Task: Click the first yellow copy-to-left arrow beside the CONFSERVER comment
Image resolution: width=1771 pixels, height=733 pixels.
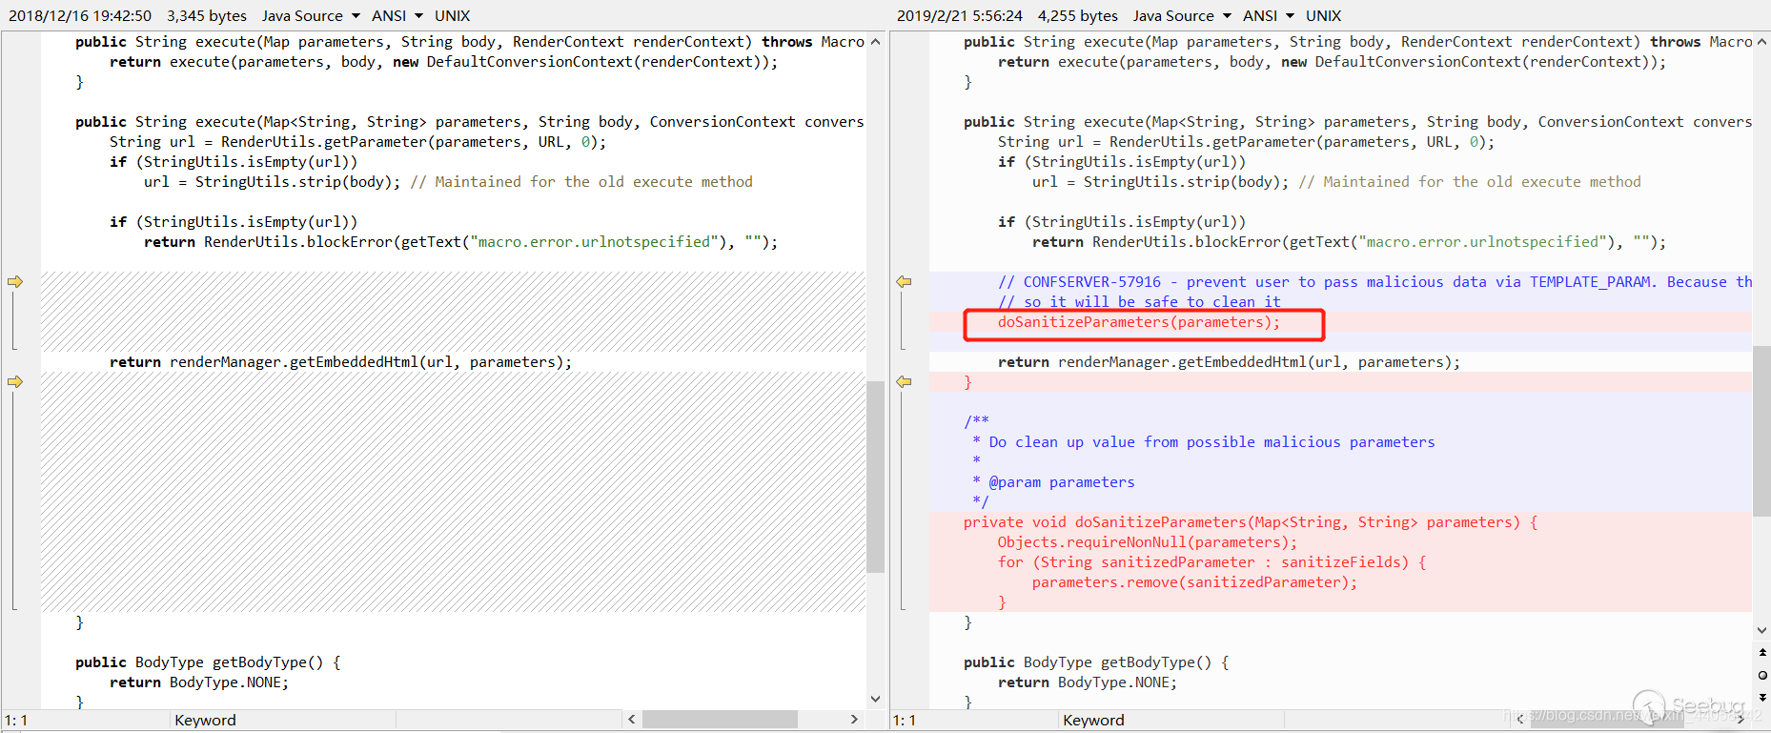Action: click(904, 281)
